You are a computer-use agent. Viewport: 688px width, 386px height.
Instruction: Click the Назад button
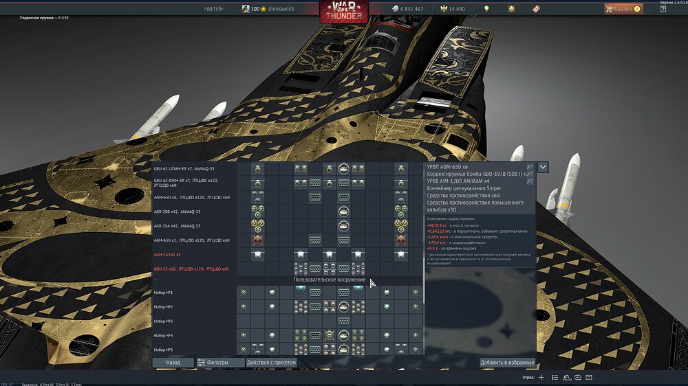coord(173,363)
